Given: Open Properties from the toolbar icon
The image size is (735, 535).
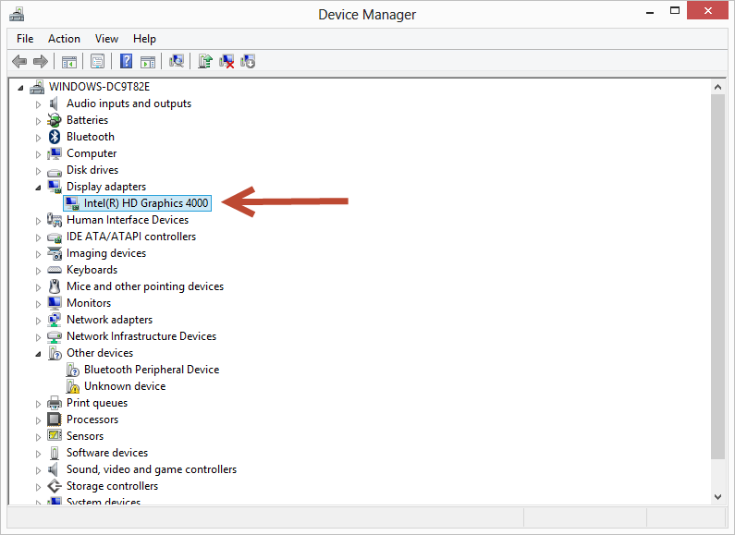Looking at the screenshot, I should coord(97,61).
